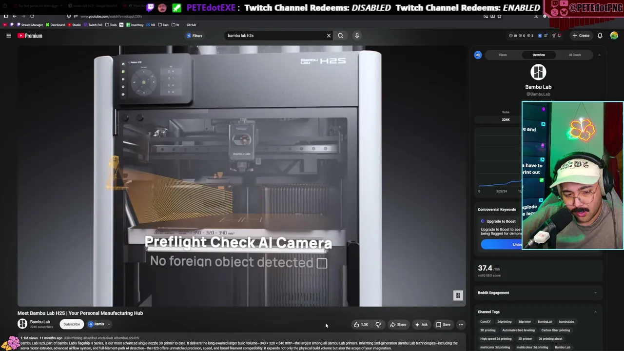Click the 'Automated bed leveling' tag
The width and height of the screenshot is (624, 351).
pyautogui.click(x=518, y=330)
